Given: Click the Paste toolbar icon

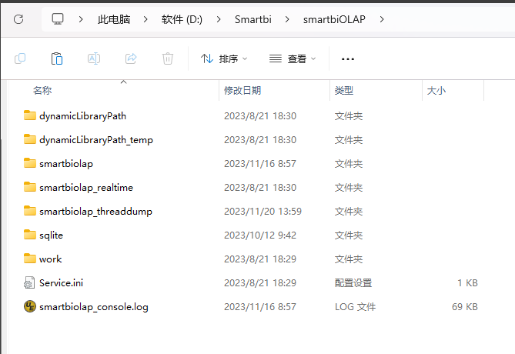Looking at the screenshot, I should pos(57,58).
